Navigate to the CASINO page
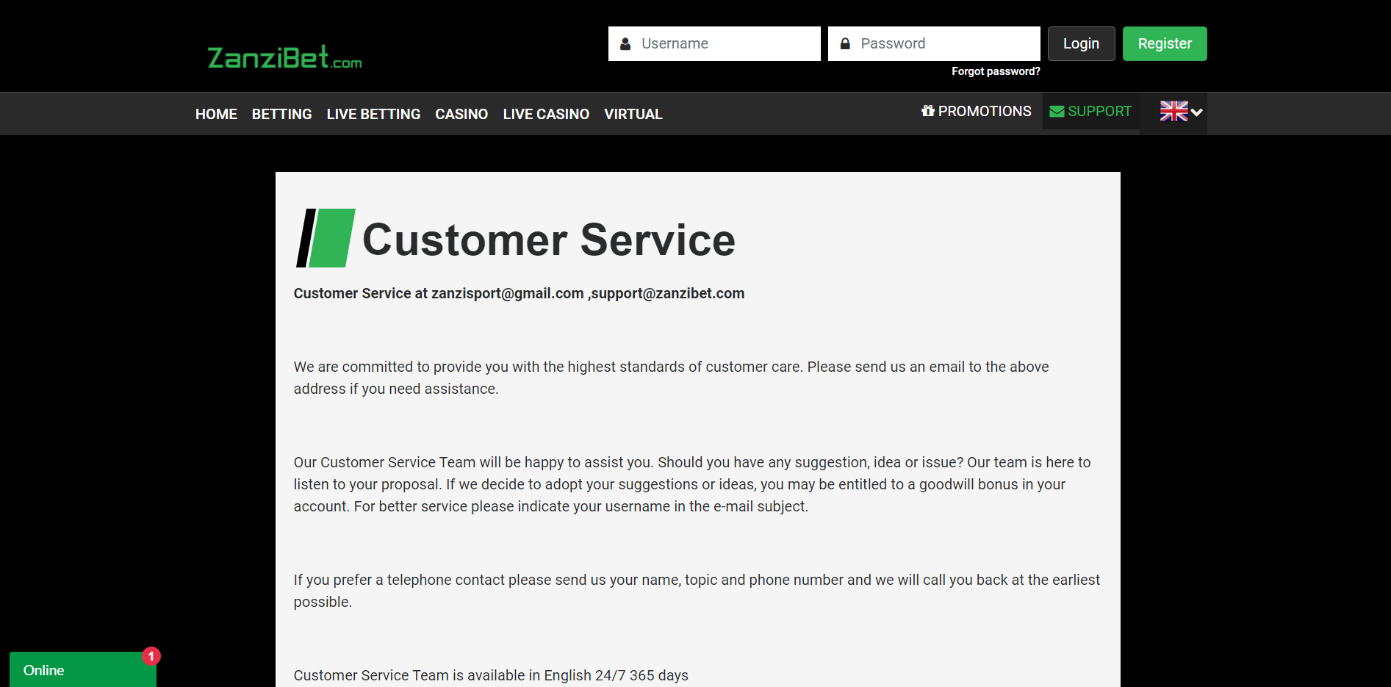 tap(461, 114)
